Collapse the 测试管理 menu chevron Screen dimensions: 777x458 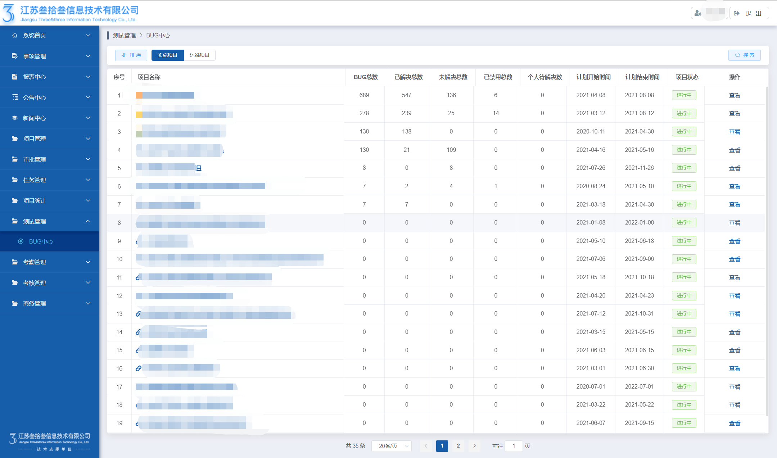click(88, 221)
